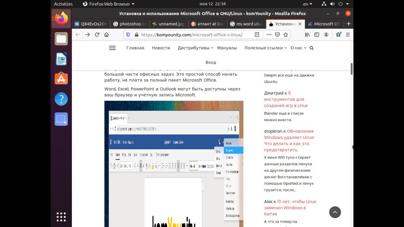Launch Firefox from the dock
The width and height of the screenshot is (404, 227).
61,18
